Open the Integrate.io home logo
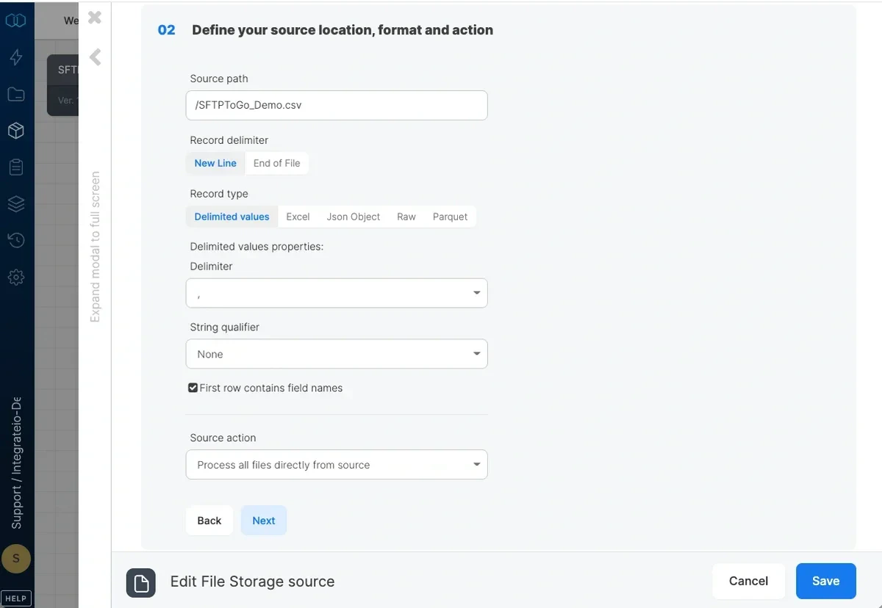Screen dimensions: 882x608 click(16, 21)
